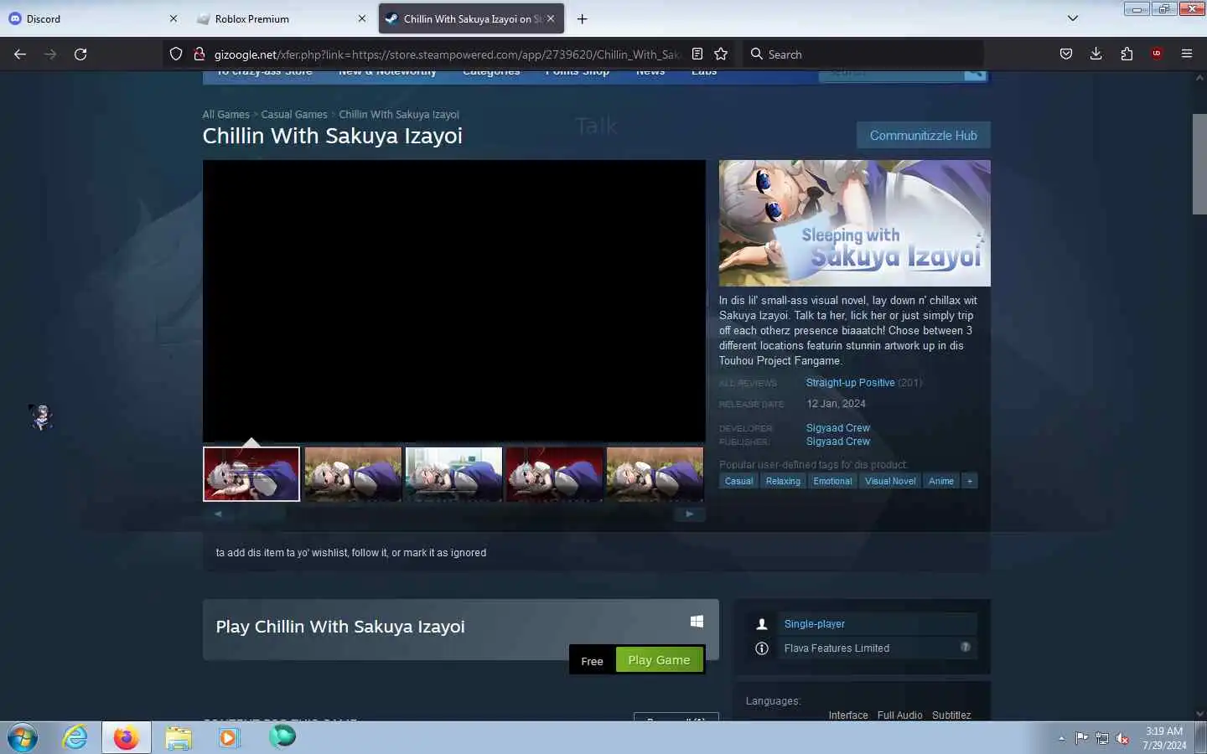Open the Communitizzle Hub button
Image resolution: width=1207 pixels, height=754 pixels.
tap(923, 136)
